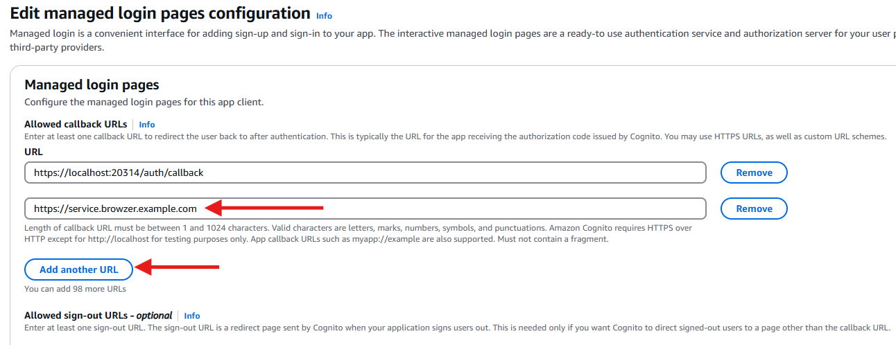Open Info link next to Allowed sign-out URLs
Viewport: 896px width, 345px height.
[192, 316]
